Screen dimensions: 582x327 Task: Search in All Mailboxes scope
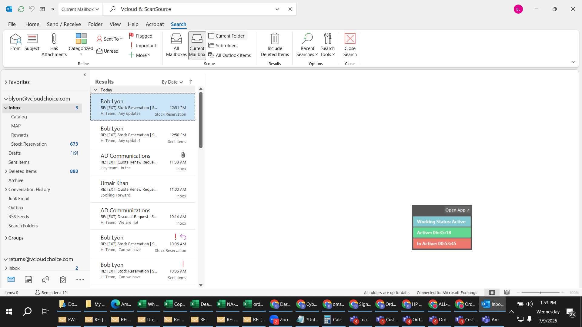pyautogui.click(x=176, y=45)
